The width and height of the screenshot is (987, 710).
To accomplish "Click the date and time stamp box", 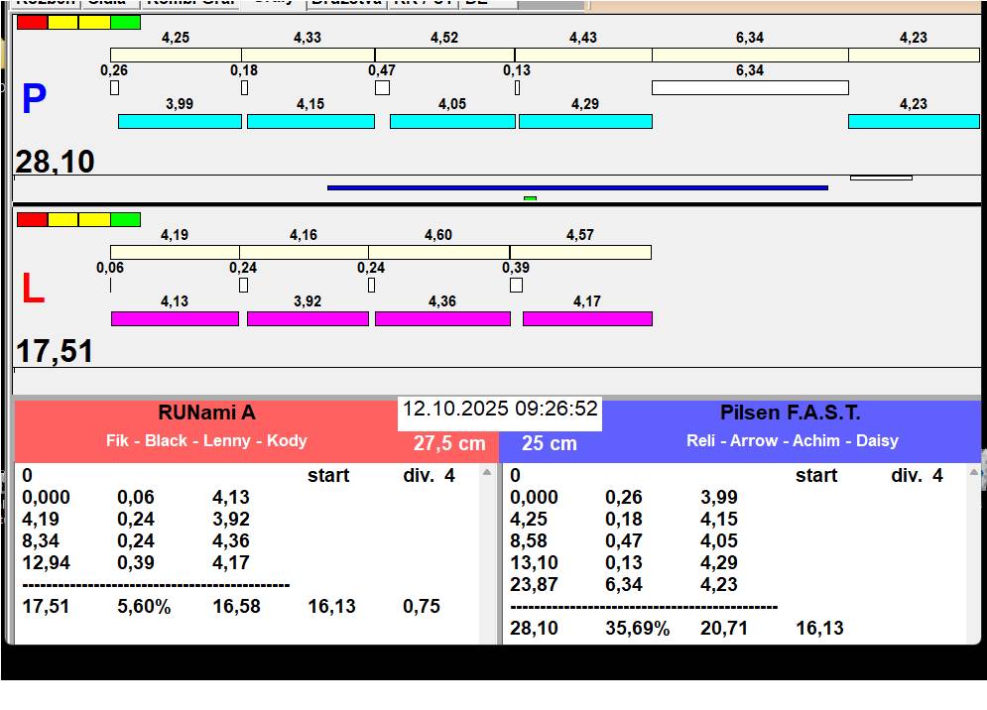I will coord(500,410).
